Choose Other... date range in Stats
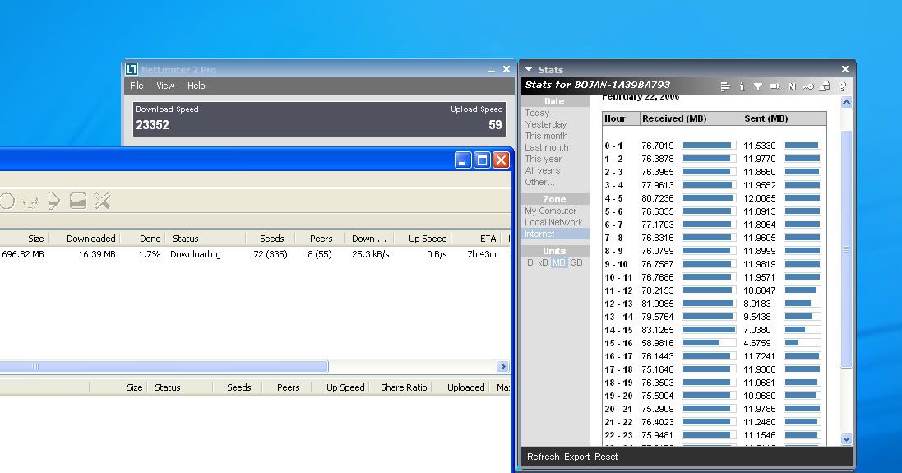The width and height of the screenshot is (902, 473). (539, 182)
